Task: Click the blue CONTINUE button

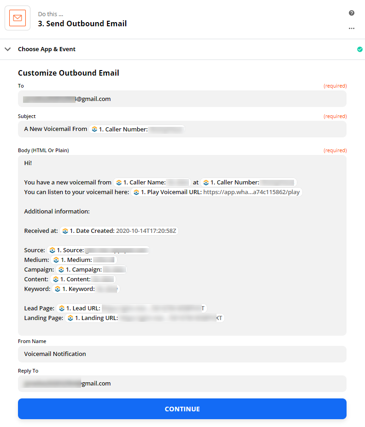Action: click(x=182, y=409)
